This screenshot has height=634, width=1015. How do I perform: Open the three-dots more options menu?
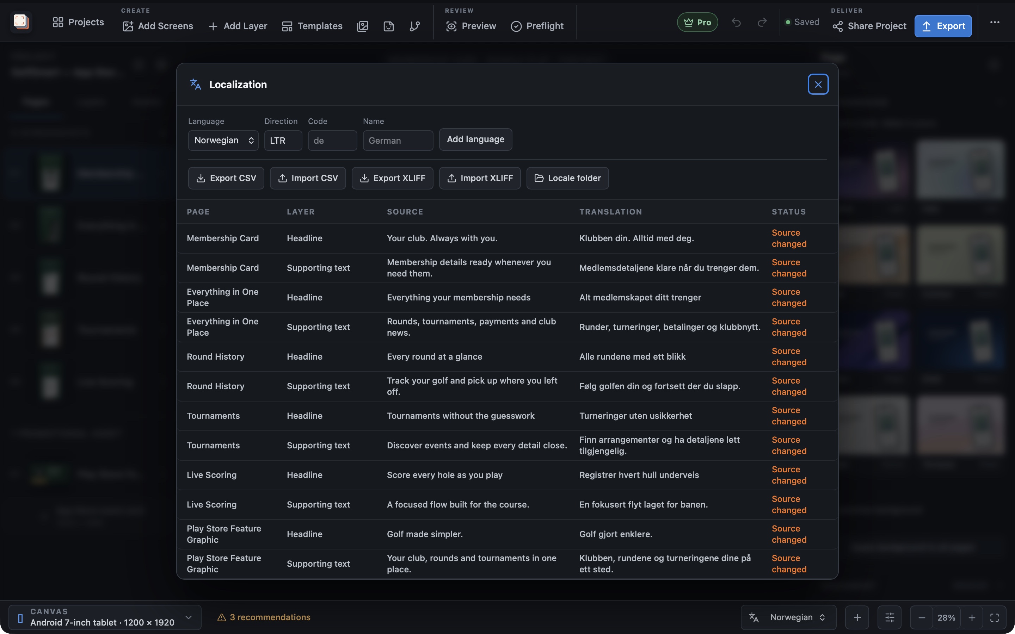pos(995,22)
